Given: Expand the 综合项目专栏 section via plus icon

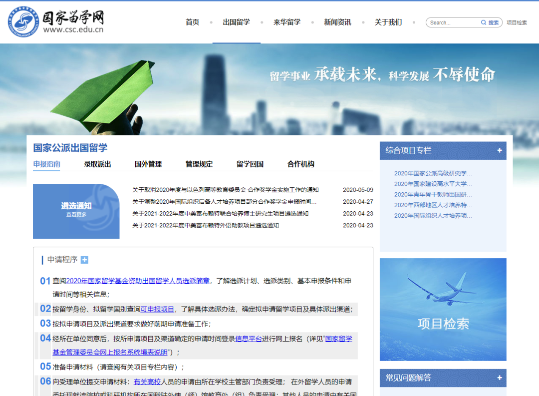Looking at the screenshot, I should 499,150.
